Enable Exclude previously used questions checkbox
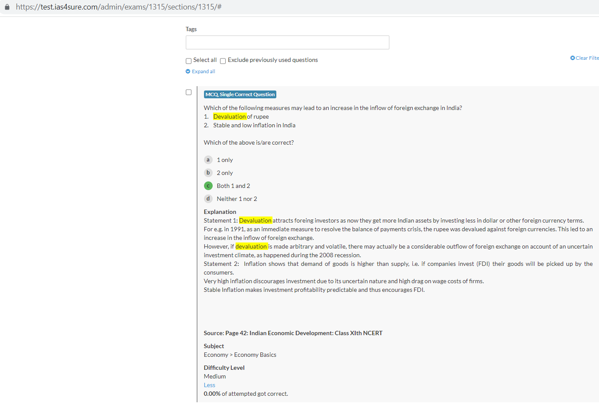The width and height of the screenshot is (599, 404). (x=223, y=61)
